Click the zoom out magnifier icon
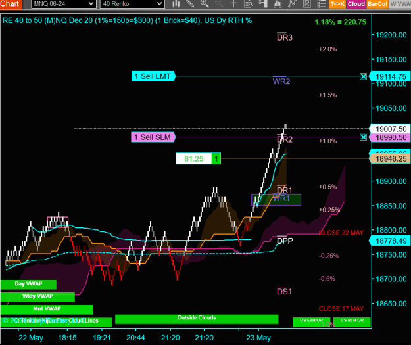411x345 pixels. [219, 4]
